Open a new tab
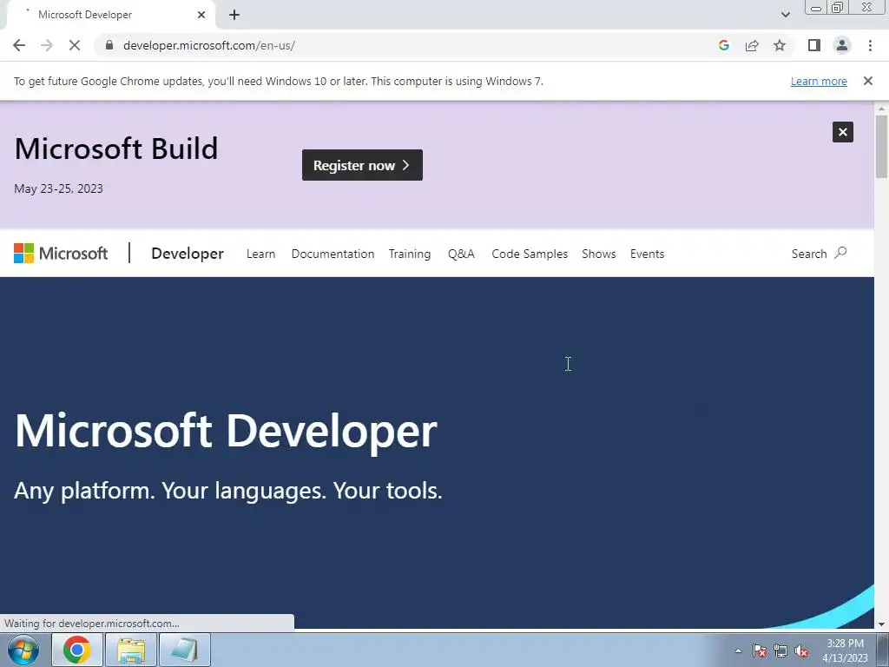Screen dimensions: 889x667 (234, 15)
